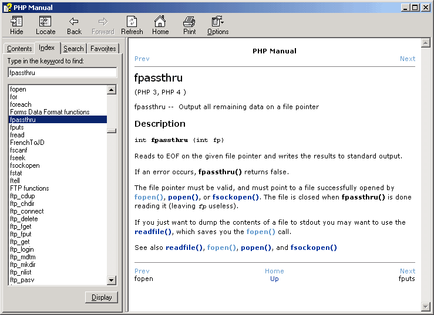The height and width of the screenshot is (315, 434).
Task: Follow the readfile() link in See also
Action: pos(184,248)
